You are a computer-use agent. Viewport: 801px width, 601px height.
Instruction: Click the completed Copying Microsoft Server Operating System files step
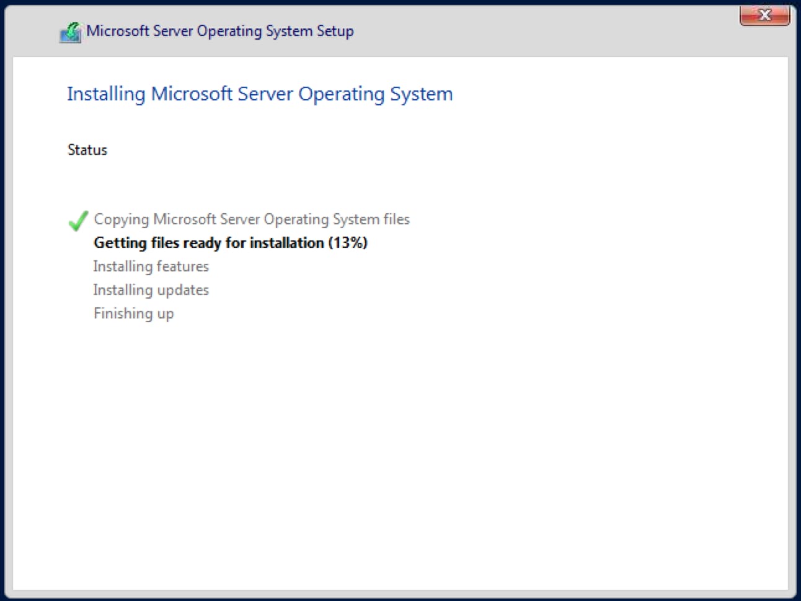[251, 219]
